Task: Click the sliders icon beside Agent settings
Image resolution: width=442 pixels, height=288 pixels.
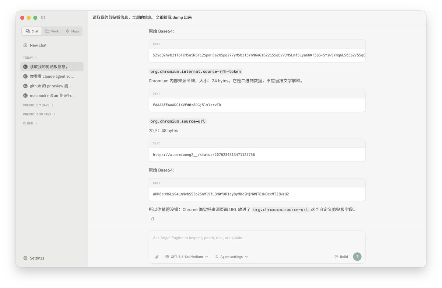Action: pos(217,257)
